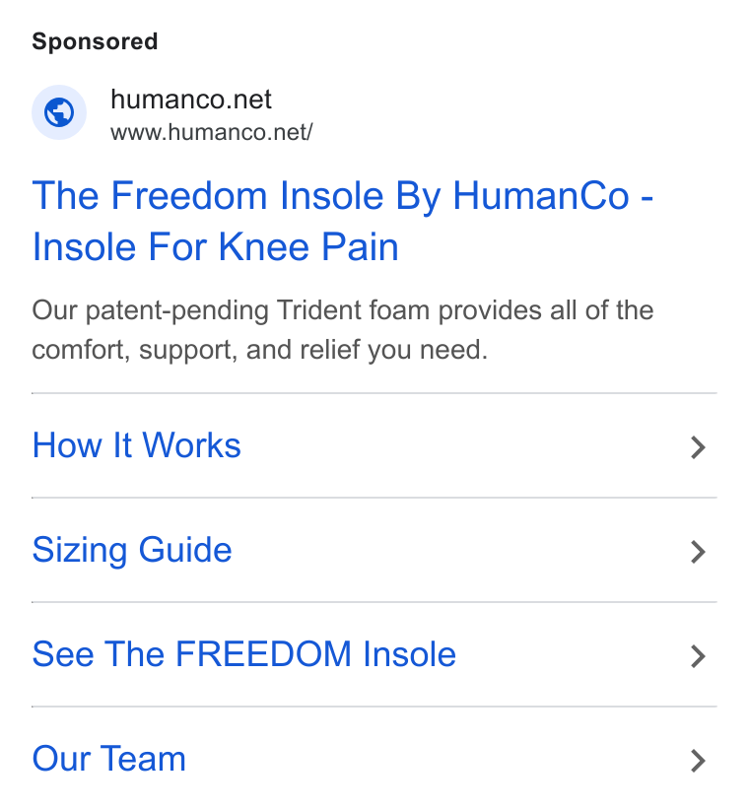
Task: Click the chevron beside How It Works
Action: [x=698, y=447]
